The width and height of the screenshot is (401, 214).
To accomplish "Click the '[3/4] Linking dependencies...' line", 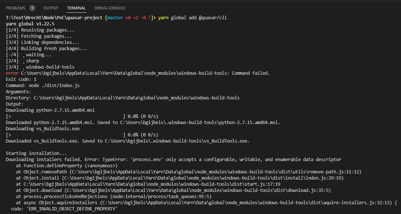I will pos(42,42).
